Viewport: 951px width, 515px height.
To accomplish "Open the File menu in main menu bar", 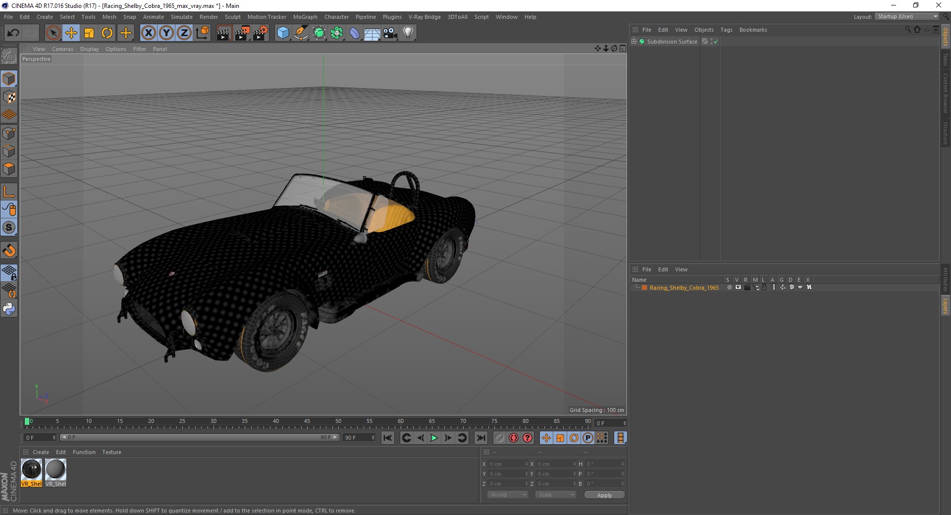I will pyautogui.click(x=8, y=17).
